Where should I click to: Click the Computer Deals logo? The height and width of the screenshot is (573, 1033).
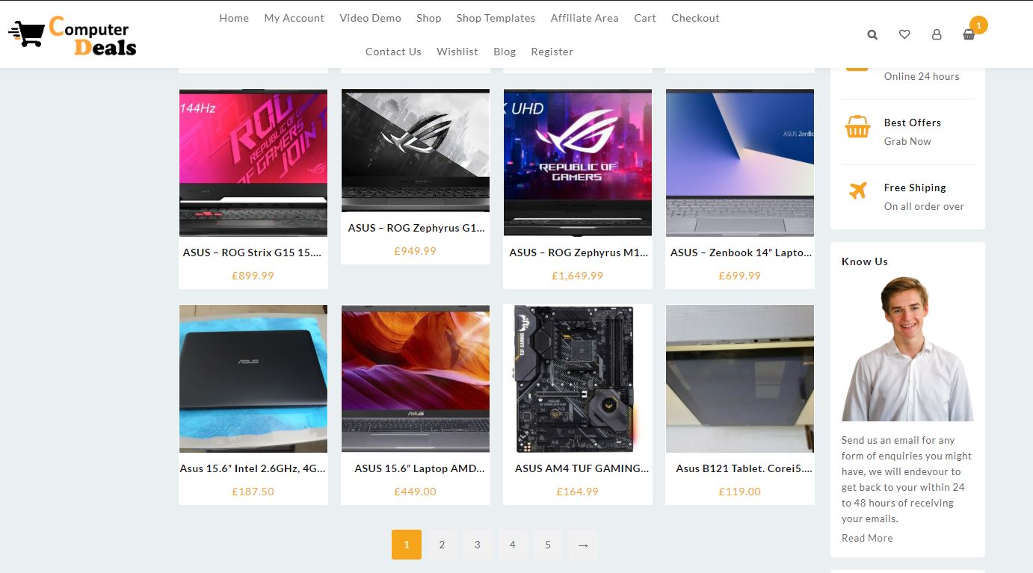73,36
